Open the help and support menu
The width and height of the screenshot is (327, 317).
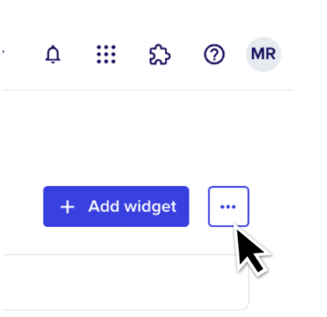click(x=214, y=54)
